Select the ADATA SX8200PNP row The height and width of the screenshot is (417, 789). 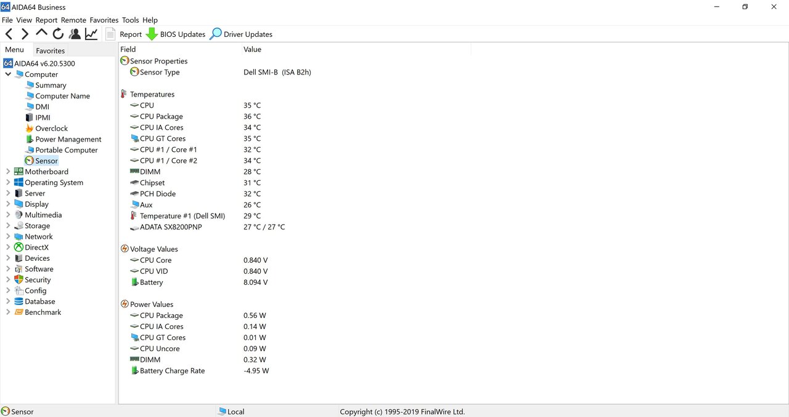208,227
